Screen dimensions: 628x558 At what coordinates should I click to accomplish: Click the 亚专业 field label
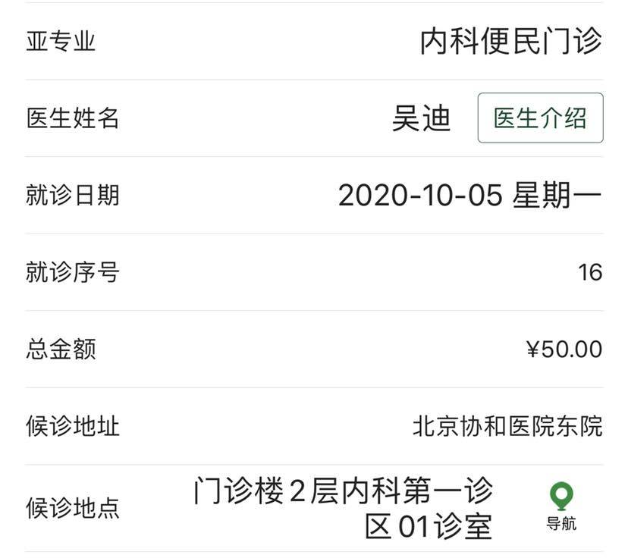pos(61,41)
